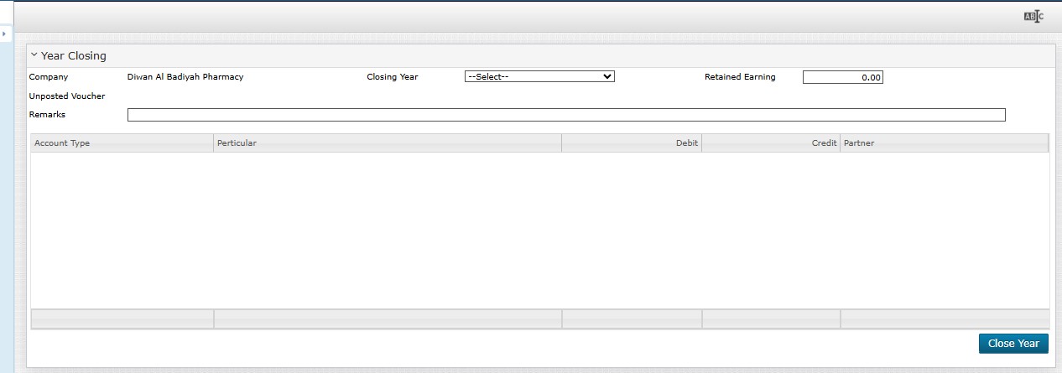Click the empty grid body area

coord(539,231)
